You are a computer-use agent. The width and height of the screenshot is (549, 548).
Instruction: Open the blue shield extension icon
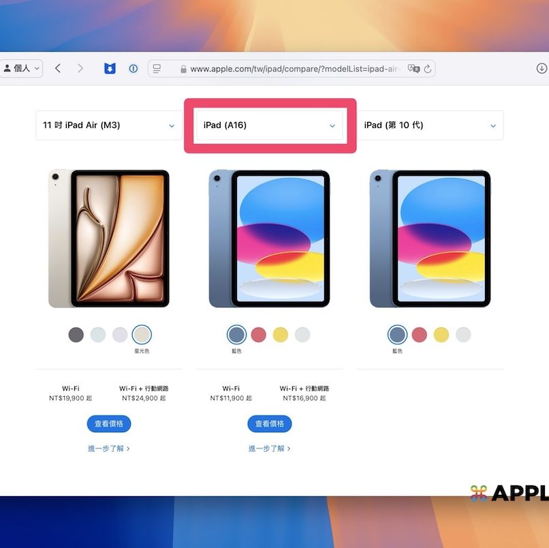pos(110,68)
